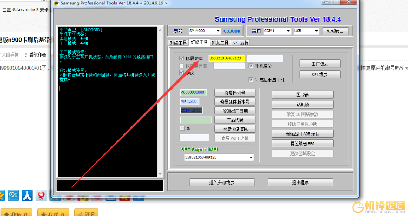The height and width of the screenshot is (216, 408).
Task: Uncheck the 修复 IMEI checkbox
Action: 181,58
